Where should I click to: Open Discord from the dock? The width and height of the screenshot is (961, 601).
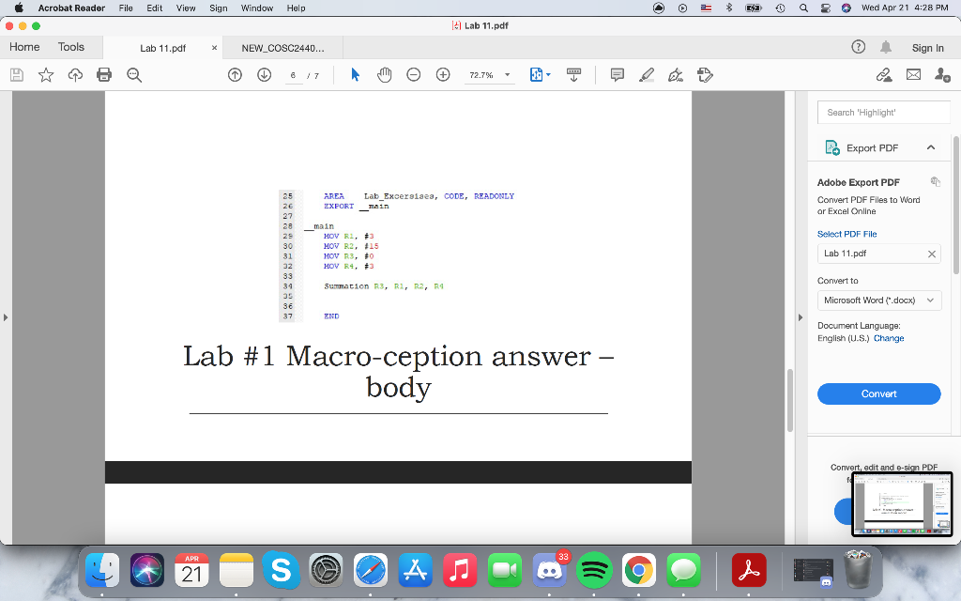tap(549, 570)
